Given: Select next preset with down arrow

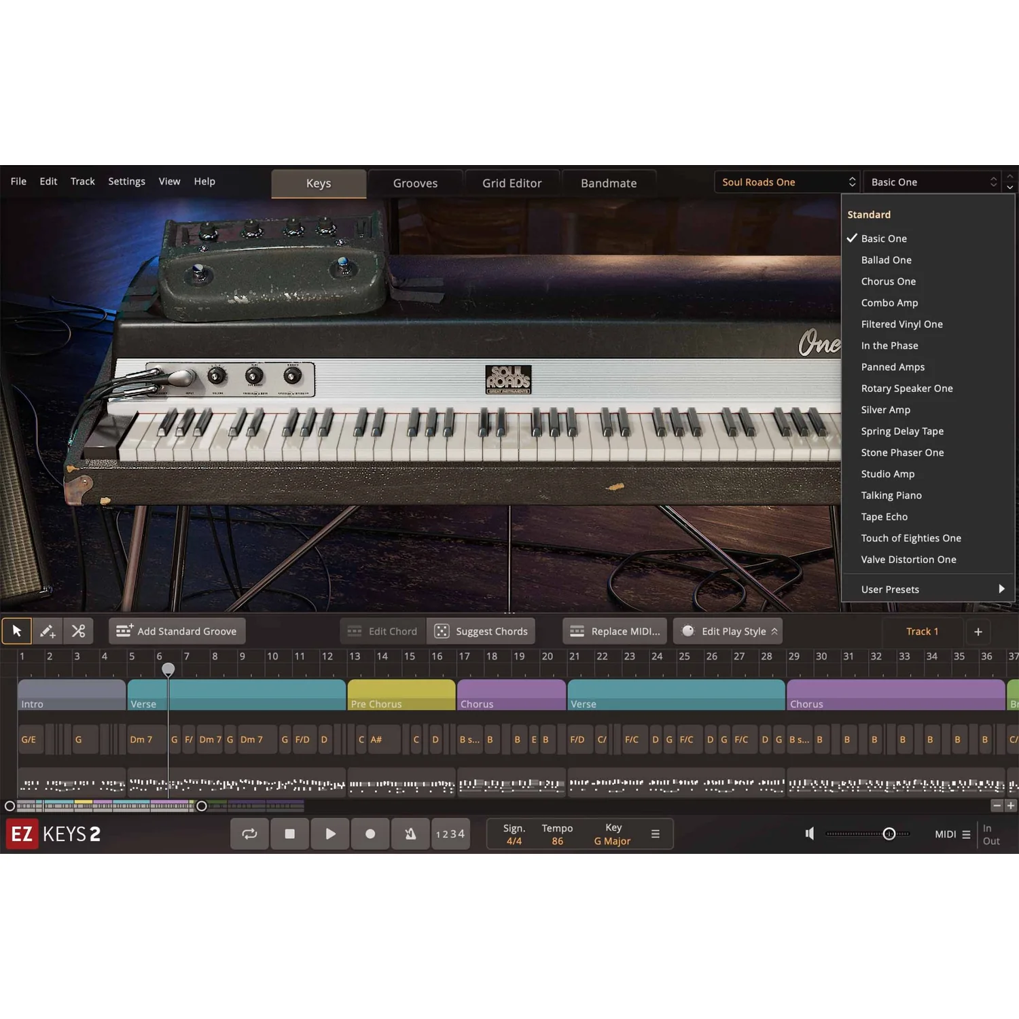Looking at the screenshot, I should point(1010,187).
